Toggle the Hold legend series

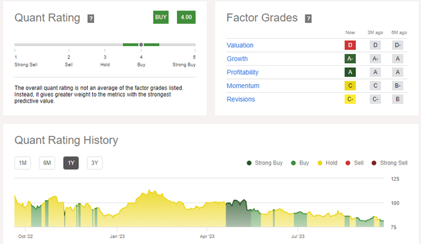(x=328, y=163)
